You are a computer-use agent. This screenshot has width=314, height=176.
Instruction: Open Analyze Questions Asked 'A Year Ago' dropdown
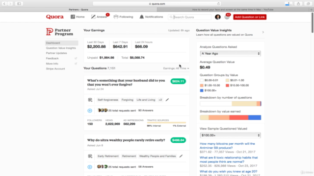click(x=230, y=53)
